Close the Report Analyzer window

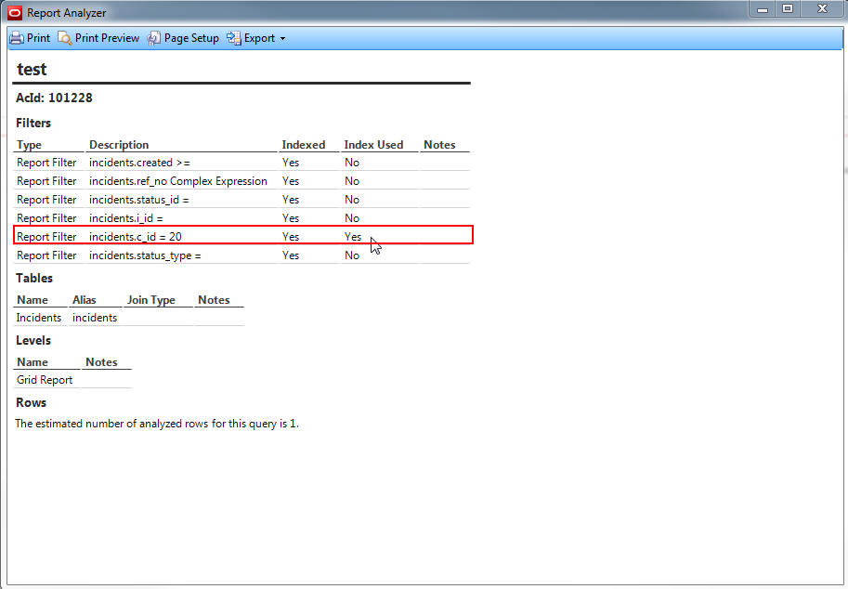click(x=823, y=9)
